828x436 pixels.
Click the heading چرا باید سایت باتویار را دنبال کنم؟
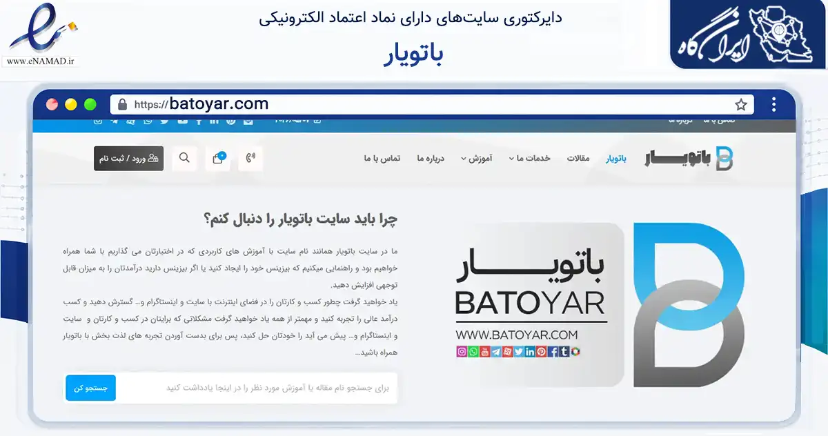point(301,219)
